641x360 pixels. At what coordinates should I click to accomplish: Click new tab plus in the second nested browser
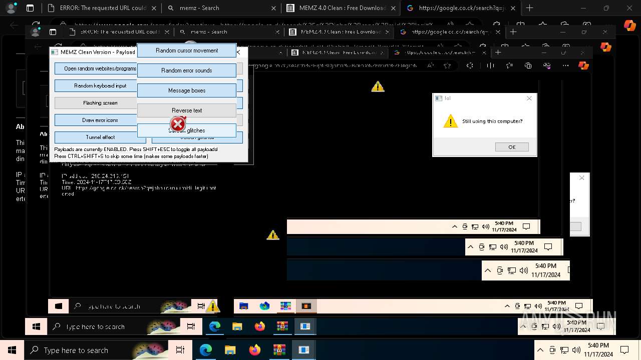click(x=513, y=31)
